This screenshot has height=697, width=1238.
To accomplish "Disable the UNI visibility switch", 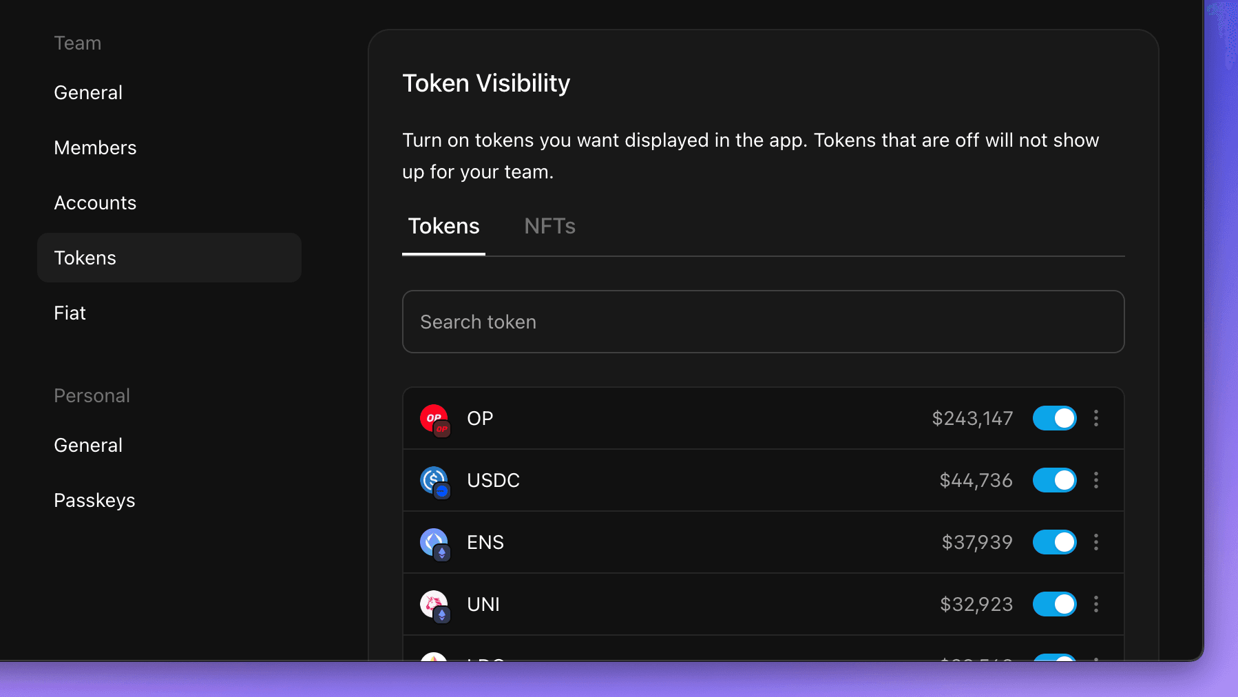I will [x=1054, y=604].
